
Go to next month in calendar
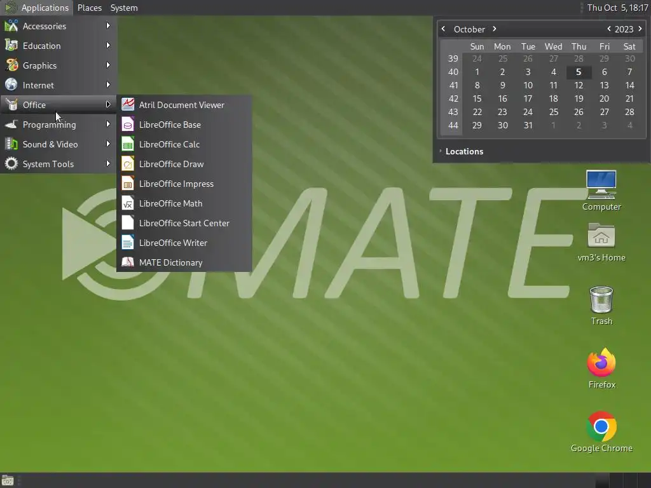(495, 29)
